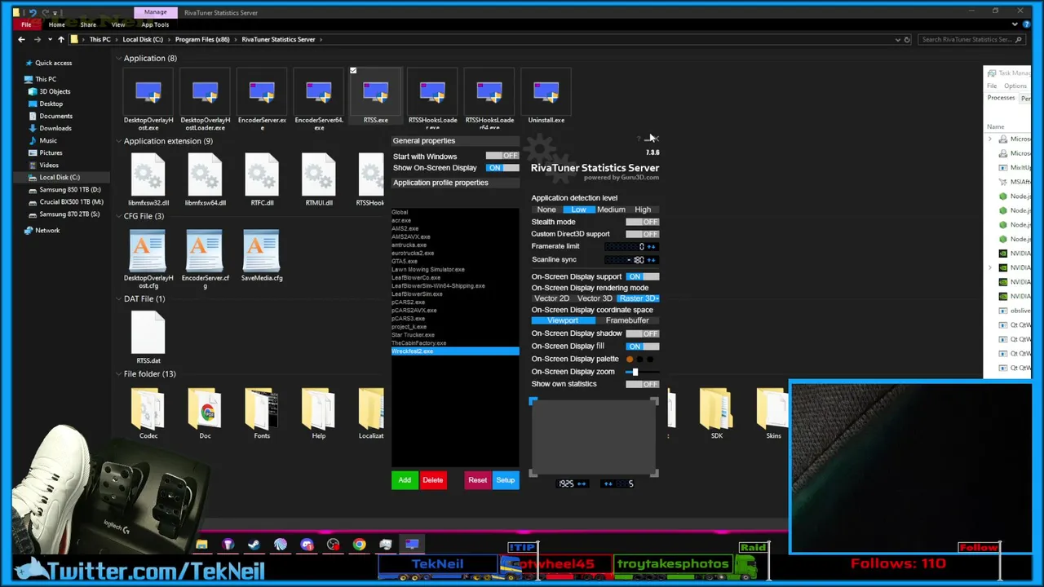Click the Reset button
The width and height of the screenshot is (1044, 587).
pos(477,480)
